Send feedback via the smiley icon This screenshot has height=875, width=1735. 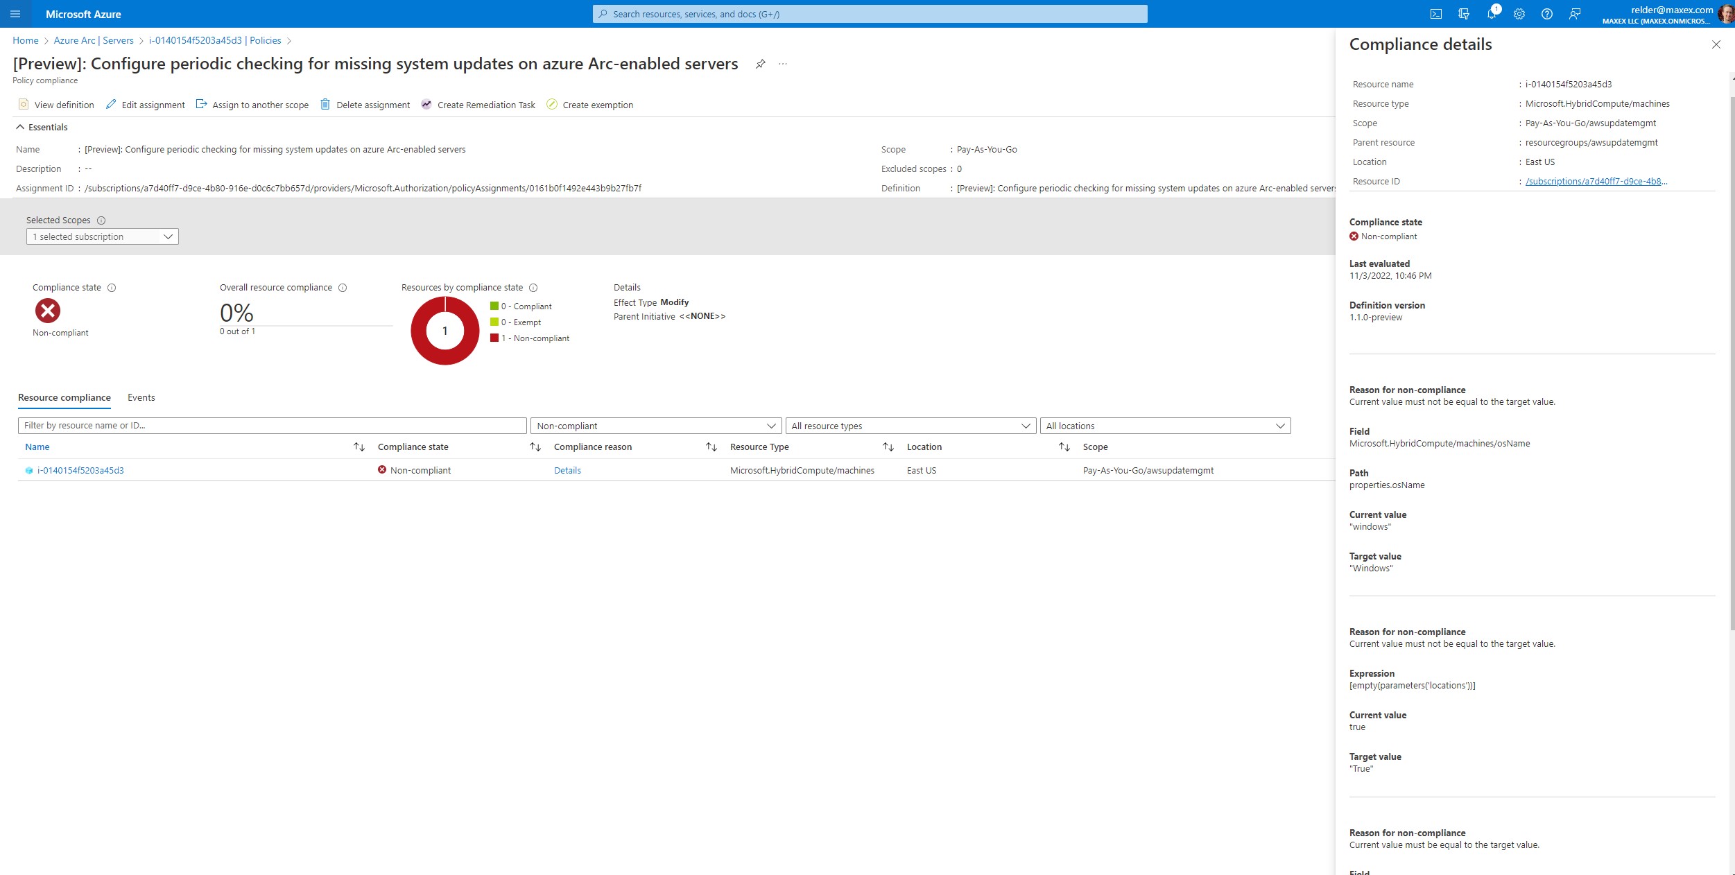tap(1574, 13)
